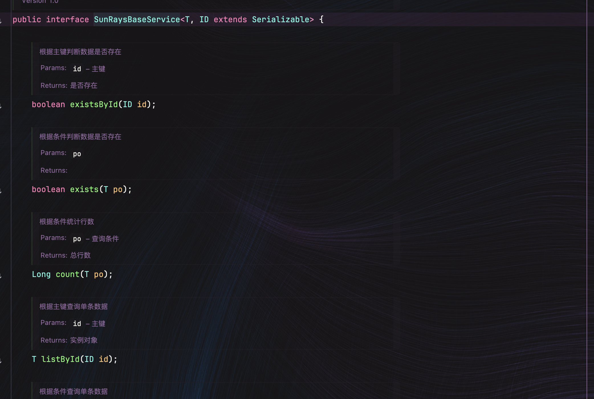Click the 'id' parameter in listById
The height and width of the screenshot is (399, 594).
coord(103,359)
